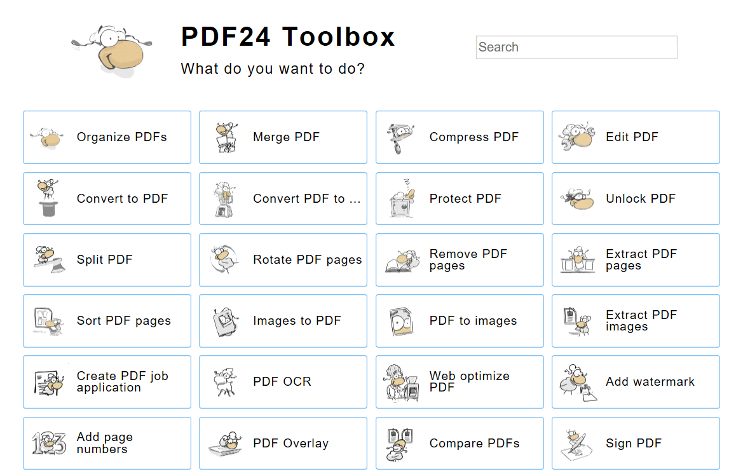Choose the Convert to PDF hat icon
Screen dimensions: 736x476
(48, 198)
